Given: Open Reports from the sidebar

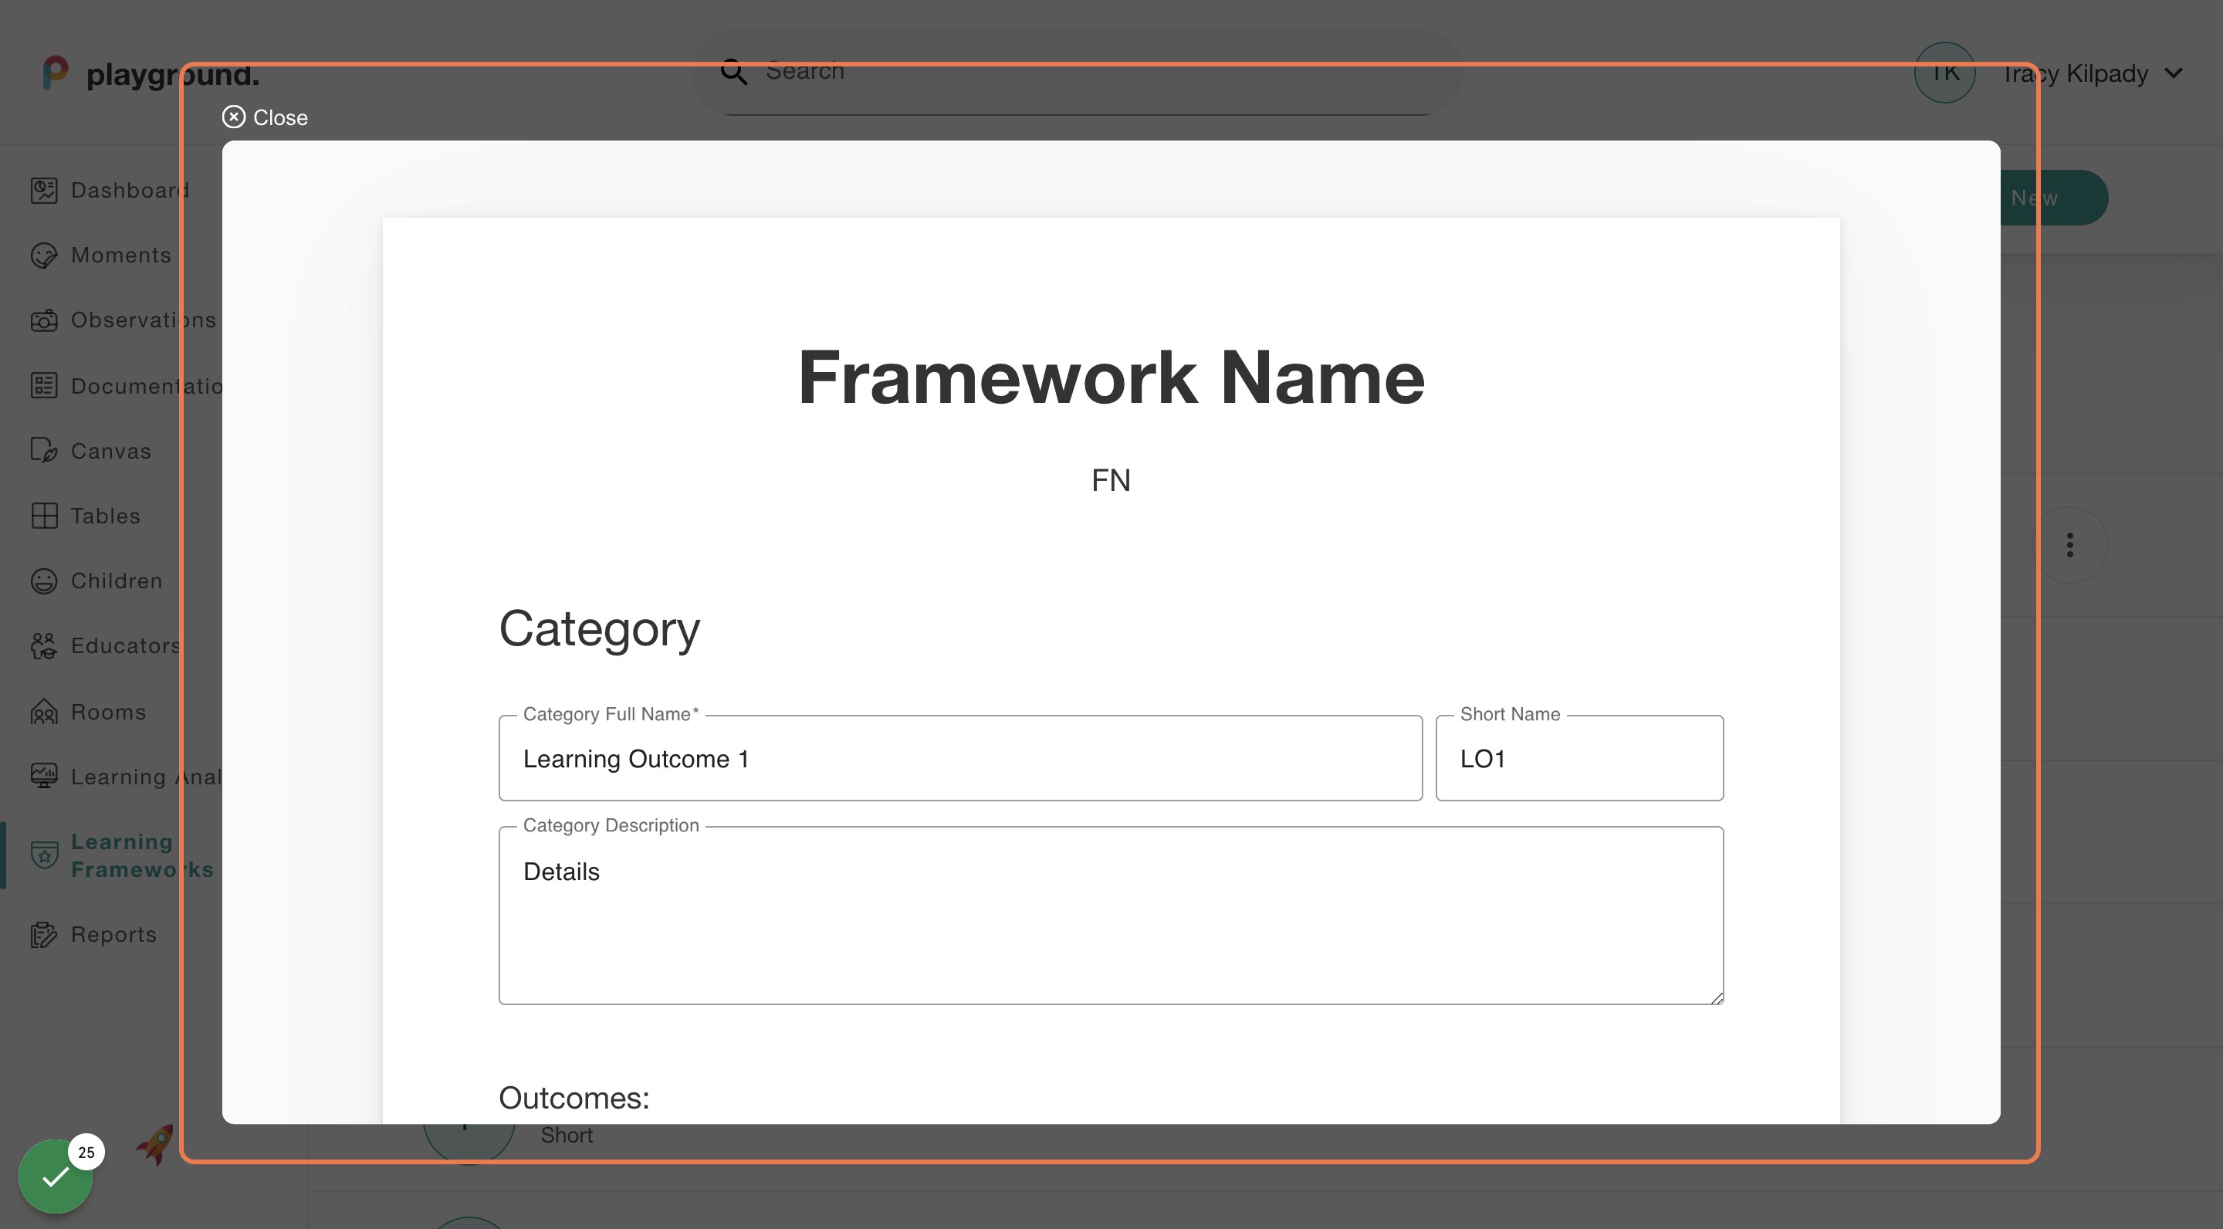Looking at the screenshot, I should pos(45,934).
